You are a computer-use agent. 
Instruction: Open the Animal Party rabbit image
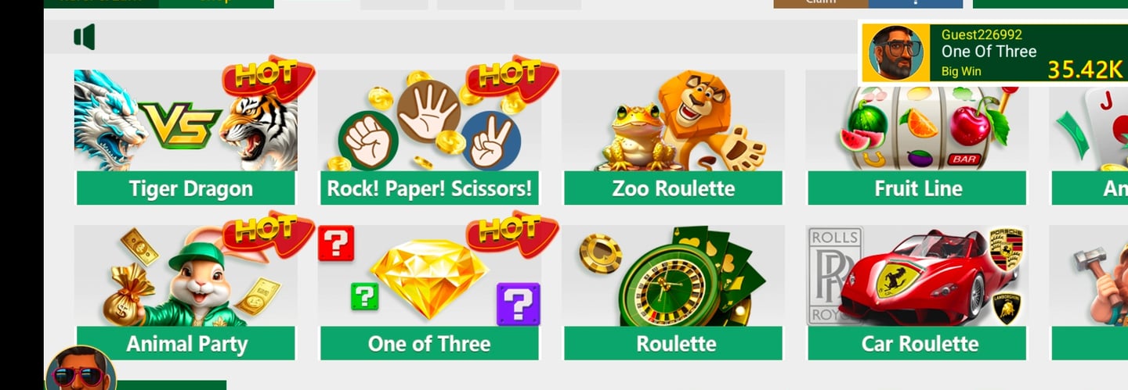[x=186, y=276]
